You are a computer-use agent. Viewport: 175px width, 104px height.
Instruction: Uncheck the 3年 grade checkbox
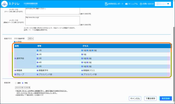click(x=38, y=58)
